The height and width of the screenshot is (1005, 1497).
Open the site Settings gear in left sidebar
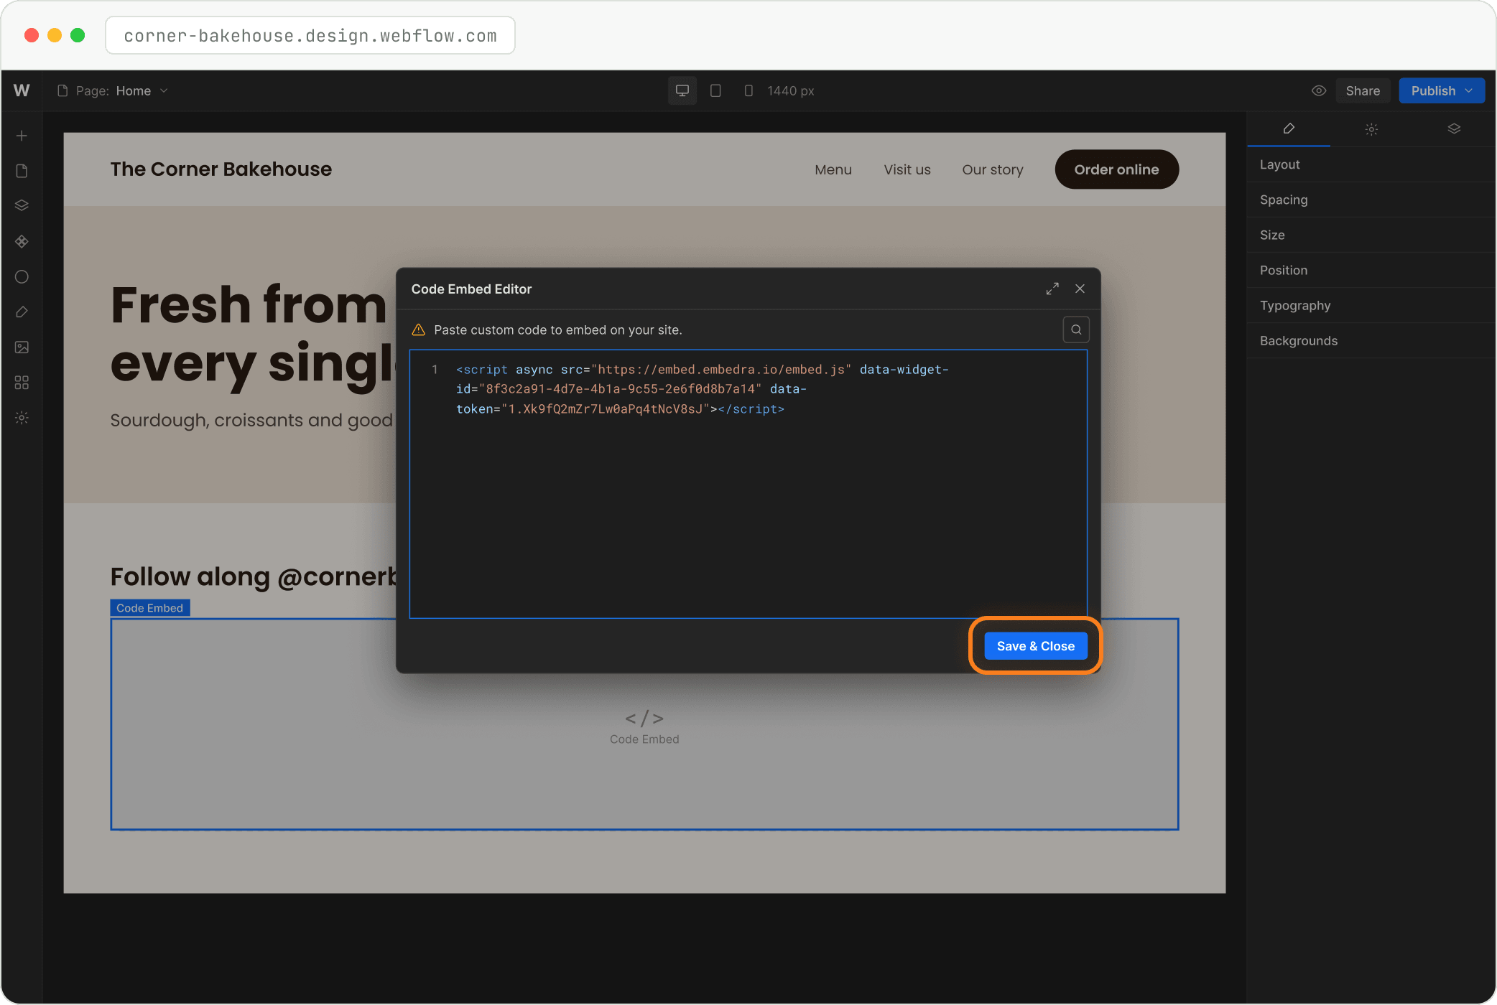(x=22, y=418)
